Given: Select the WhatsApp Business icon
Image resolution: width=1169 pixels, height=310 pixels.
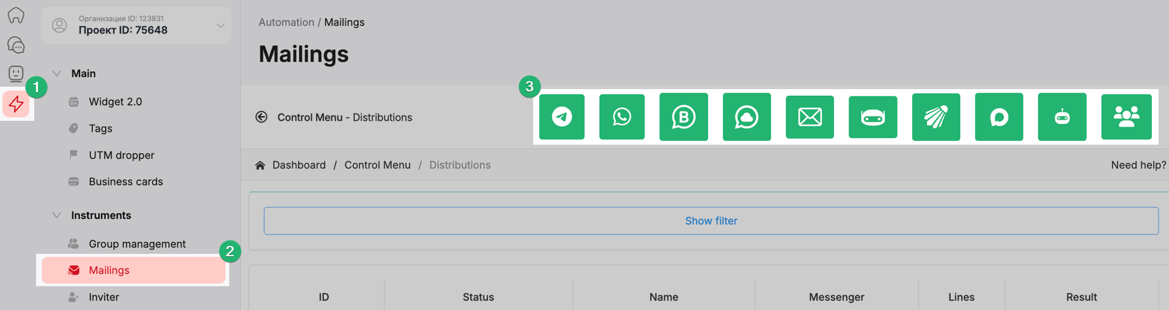Looking at the screenshot, I should pos(683,117).
